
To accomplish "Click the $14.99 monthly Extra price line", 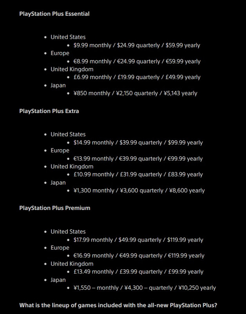I will (138, 142).
